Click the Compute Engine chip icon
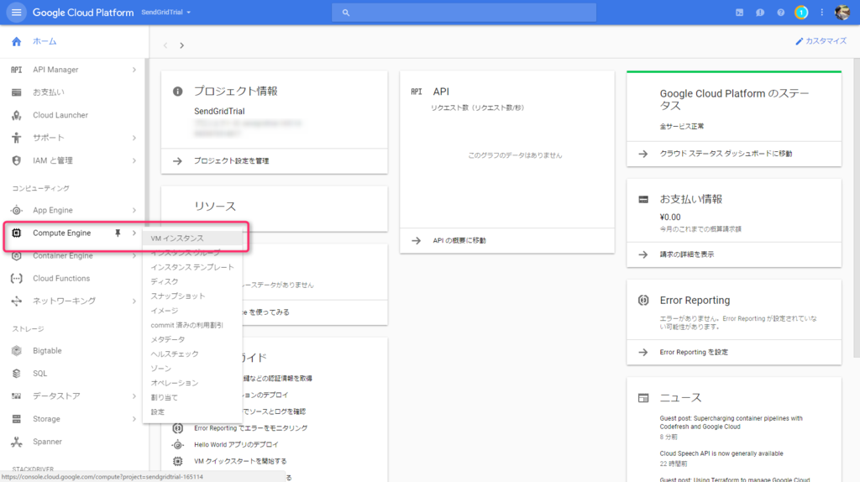This screenshot has width=860, height=482. point(17,233)
